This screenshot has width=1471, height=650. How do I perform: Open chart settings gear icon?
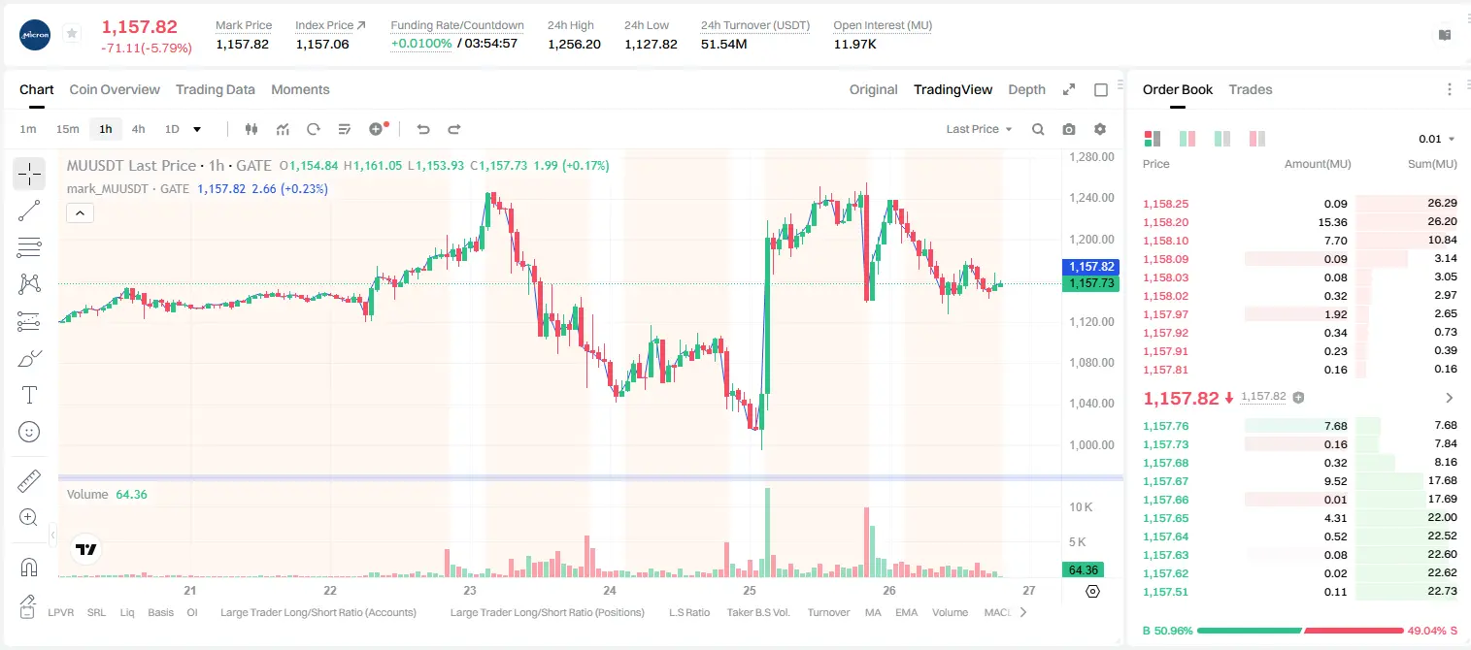point(1100,129)
